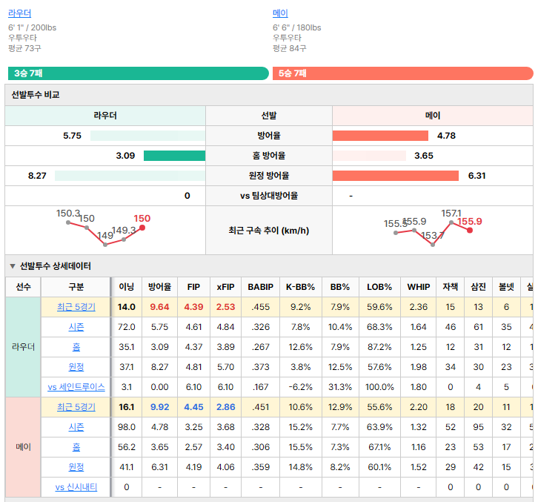Open 메이's 원정 split link
Image resolution: width=538 pixels, height=502 pixels.
click(x=76, y=467)
